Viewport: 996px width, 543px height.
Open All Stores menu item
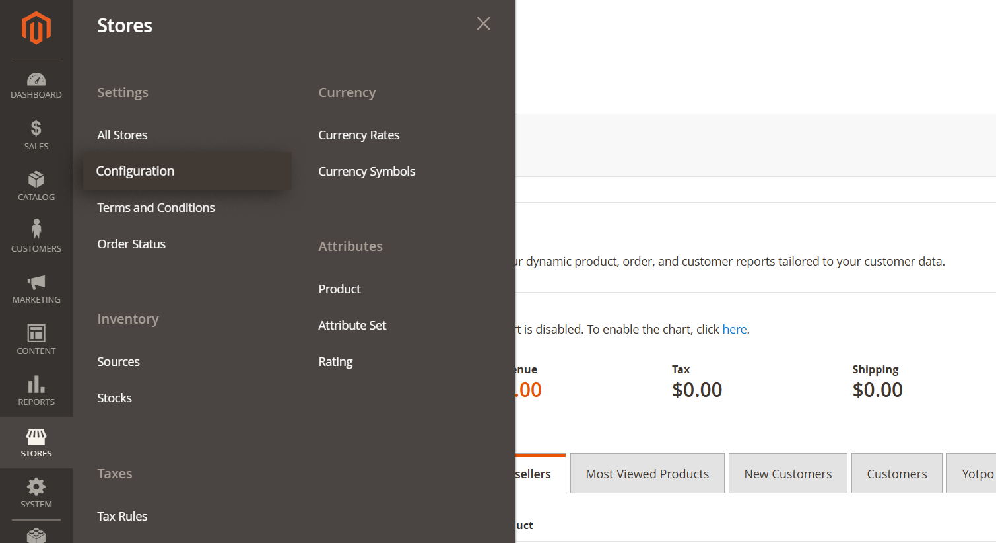click(122, 135)
